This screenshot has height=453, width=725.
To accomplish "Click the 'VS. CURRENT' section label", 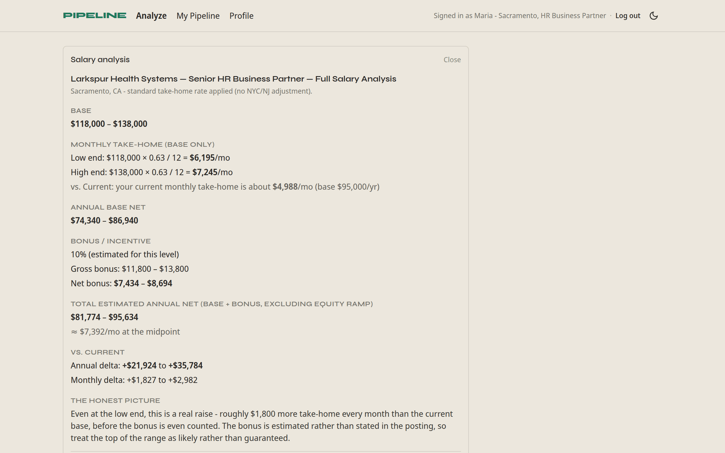I will [x=98, y=352].
